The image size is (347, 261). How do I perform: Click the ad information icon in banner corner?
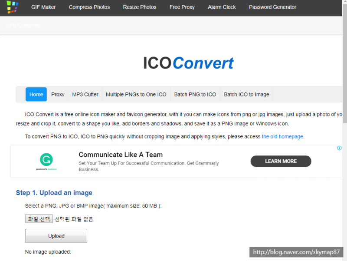[339, 148]
